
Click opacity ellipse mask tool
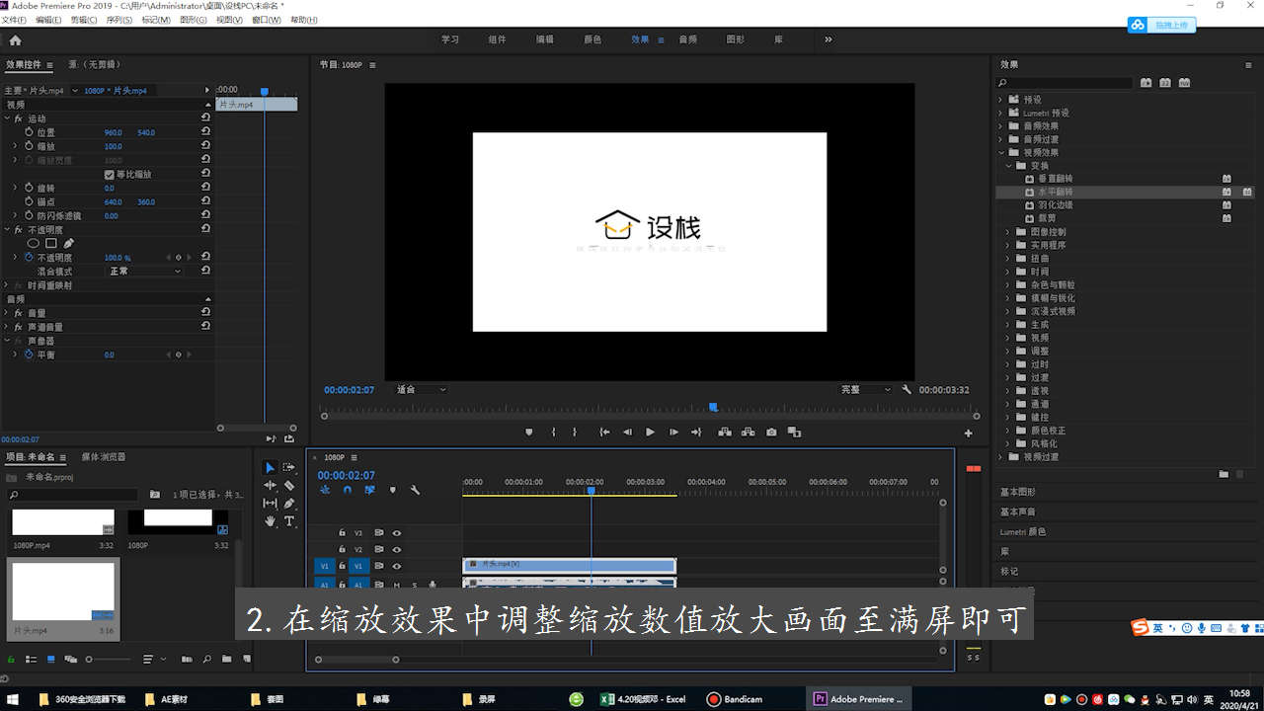tap(34, 243)
